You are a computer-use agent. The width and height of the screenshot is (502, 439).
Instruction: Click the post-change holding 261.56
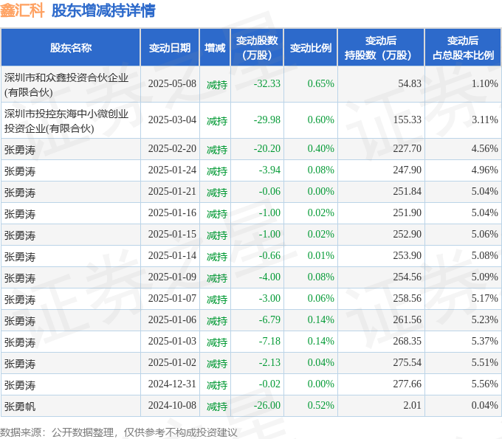pyautogui.click(x=408, y=319)
